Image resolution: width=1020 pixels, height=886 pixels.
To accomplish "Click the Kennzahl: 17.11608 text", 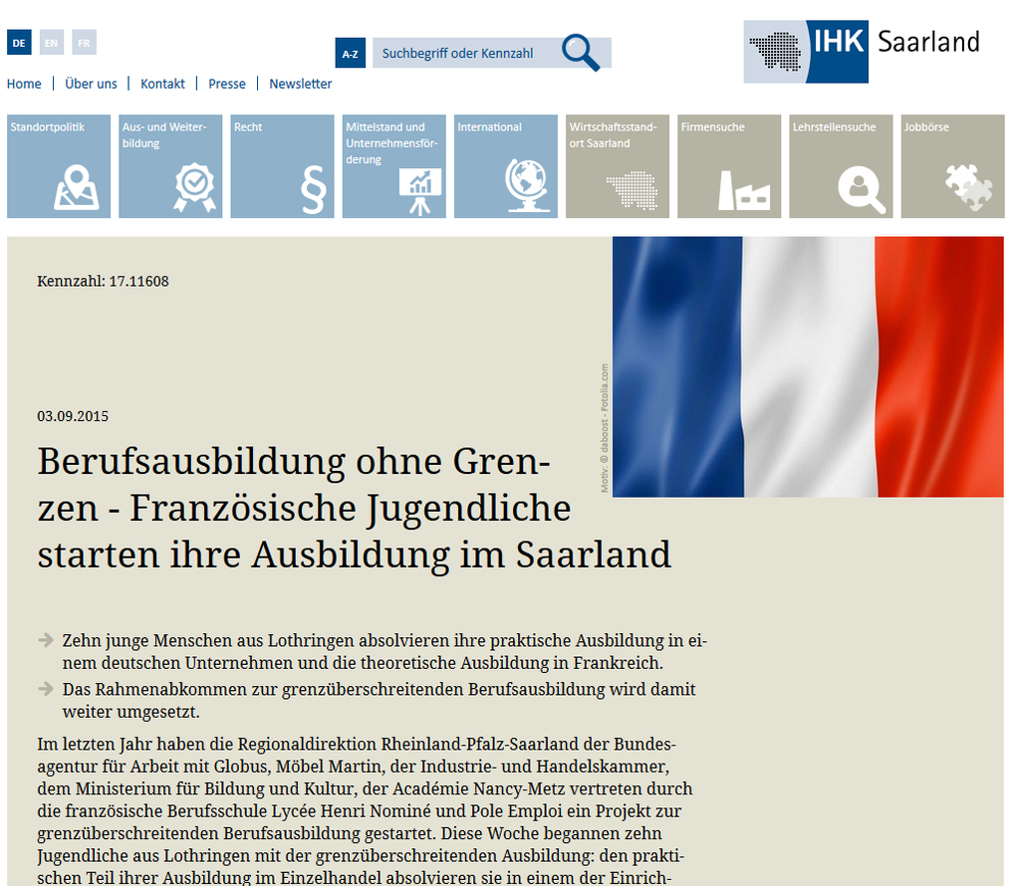I will (103, 282).
